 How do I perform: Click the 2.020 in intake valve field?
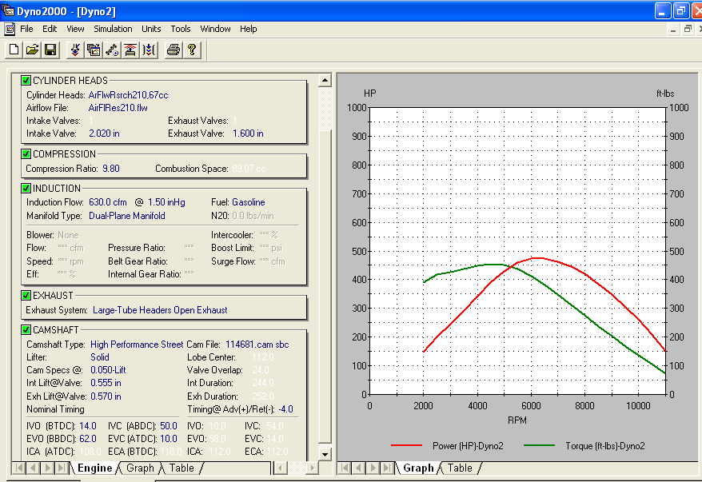[x=104, y=134]
